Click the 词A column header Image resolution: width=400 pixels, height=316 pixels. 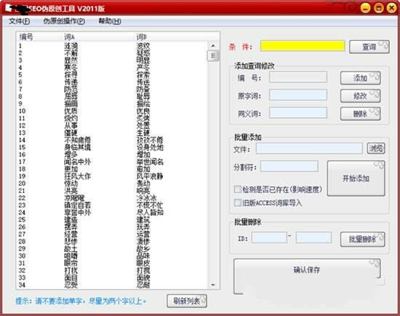[x=69, y=37]
